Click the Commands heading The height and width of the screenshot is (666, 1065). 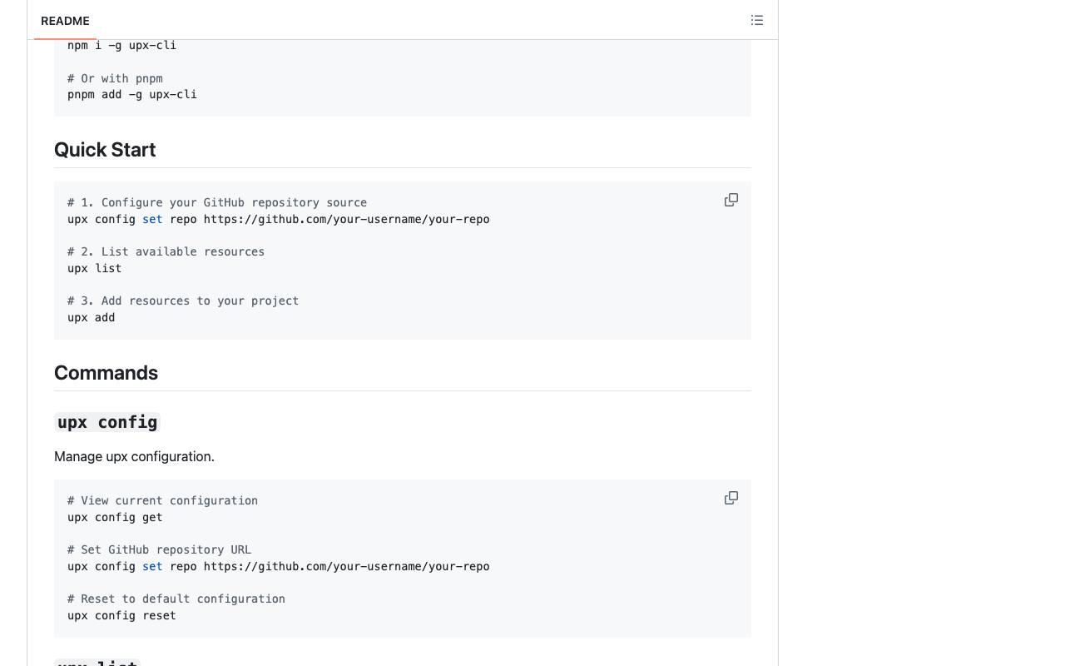pyautogui.click(x=106, y=373)
